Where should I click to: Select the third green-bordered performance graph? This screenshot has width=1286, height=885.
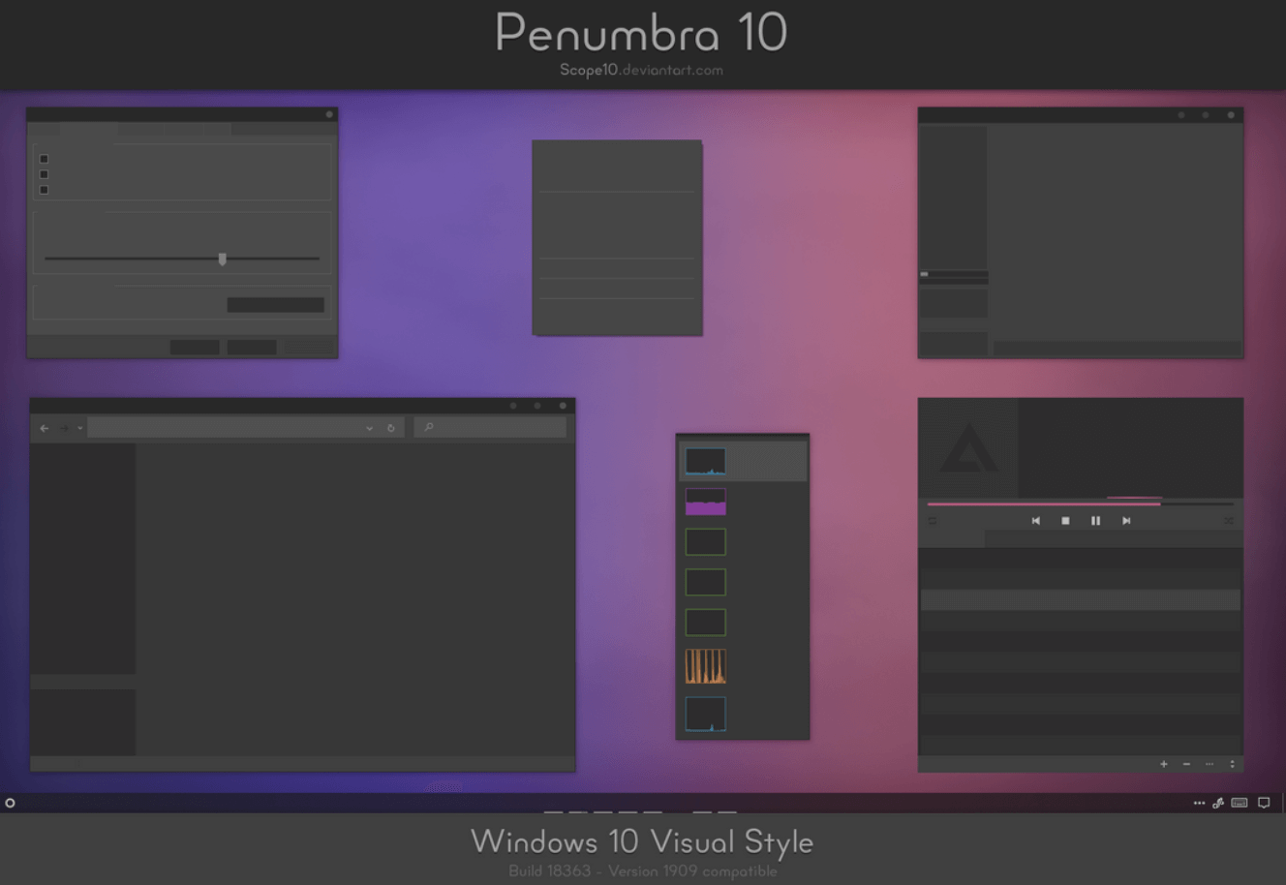coord(706,623)
